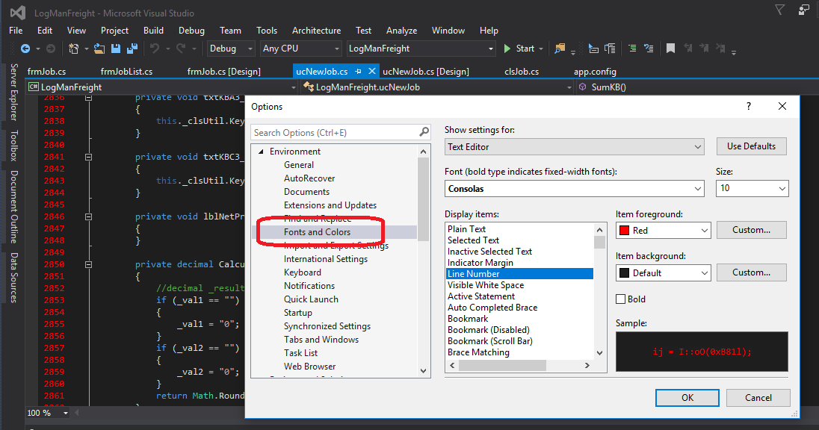The image size is (819, 430).
Task: Click the bracket-and-lines icon left of the Comment Out icon
Action: tap(610, 49)
